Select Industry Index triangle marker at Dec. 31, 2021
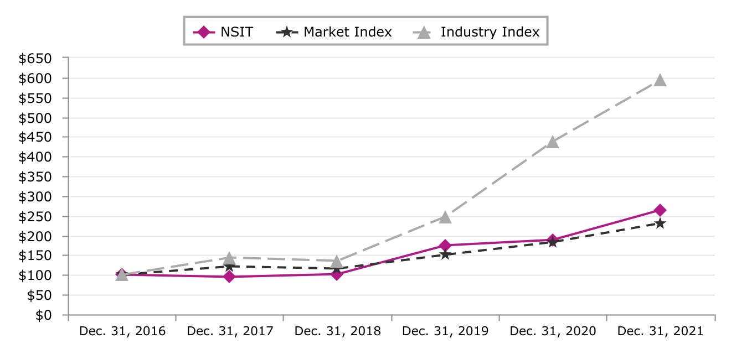 click(x=660, y=80)
